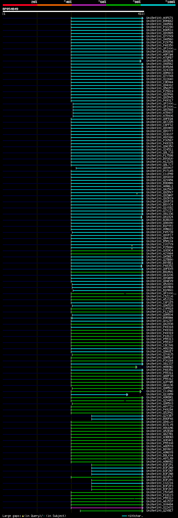This screenshot has width=178, height=518.
Task: Click the white query sequence ruler bar
Action: click(x=73, y=11)
